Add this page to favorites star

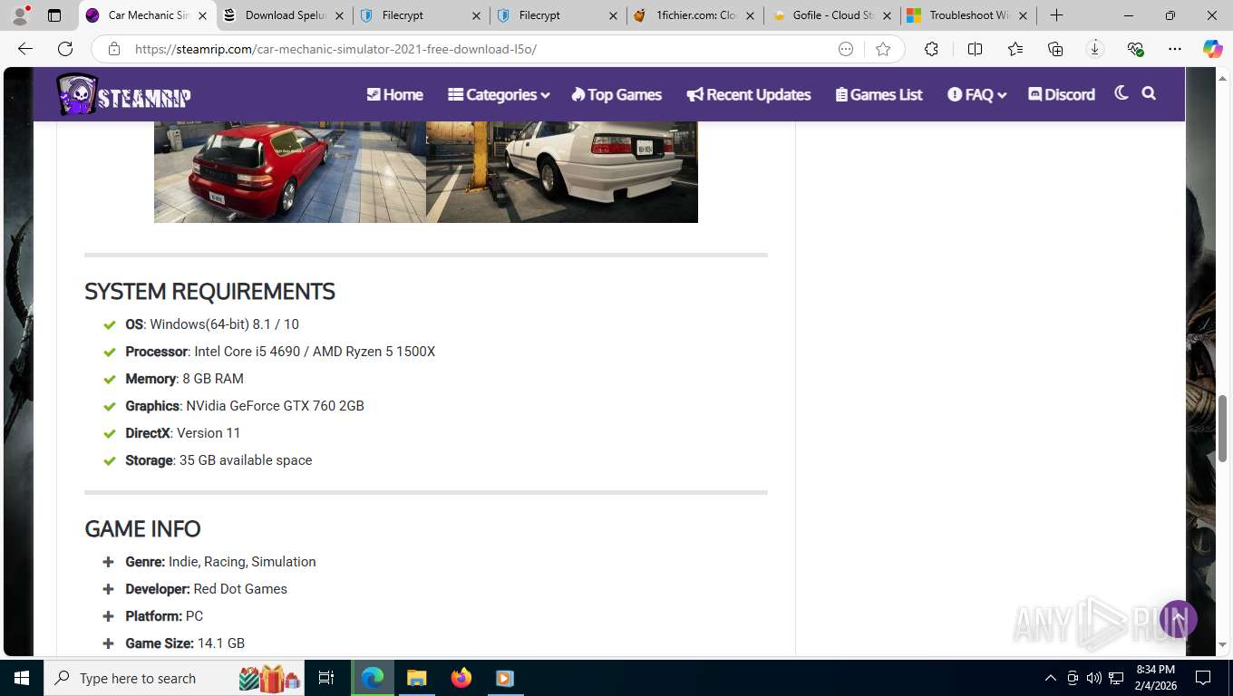pos(883,49)
